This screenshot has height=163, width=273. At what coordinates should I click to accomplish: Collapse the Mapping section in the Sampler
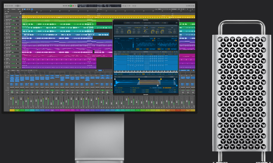(x=146, y=52)
